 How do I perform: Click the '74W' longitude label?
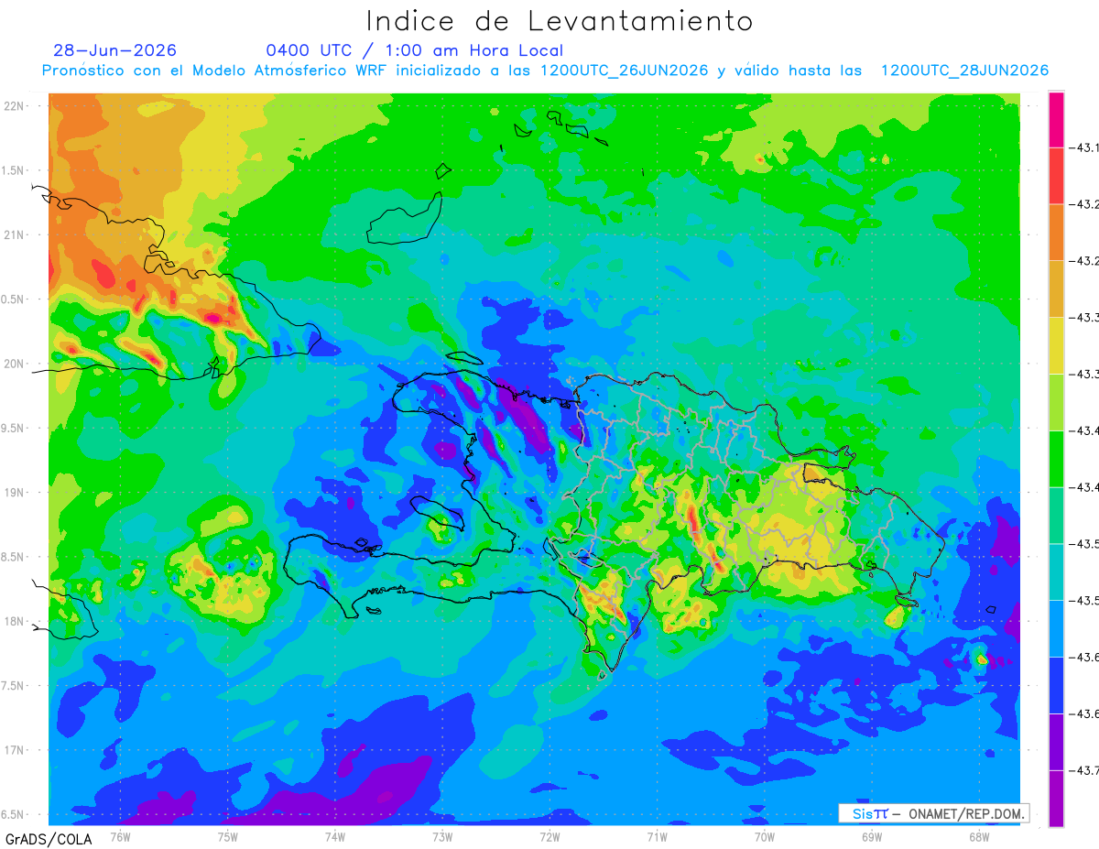pyautogui.click(x=335, y=836)
